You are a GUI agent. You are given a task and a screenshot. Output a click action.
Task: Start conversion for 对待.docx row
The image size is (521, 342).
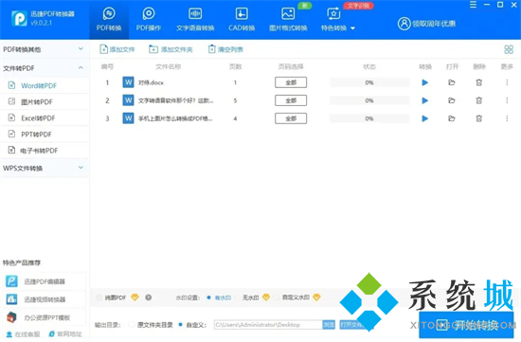click(x=425, y=82)
